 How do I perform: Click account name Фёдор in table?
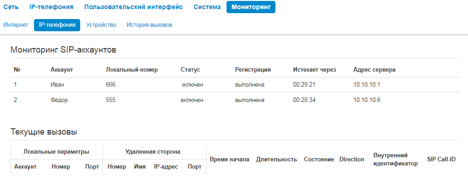(x=59, y=100)
